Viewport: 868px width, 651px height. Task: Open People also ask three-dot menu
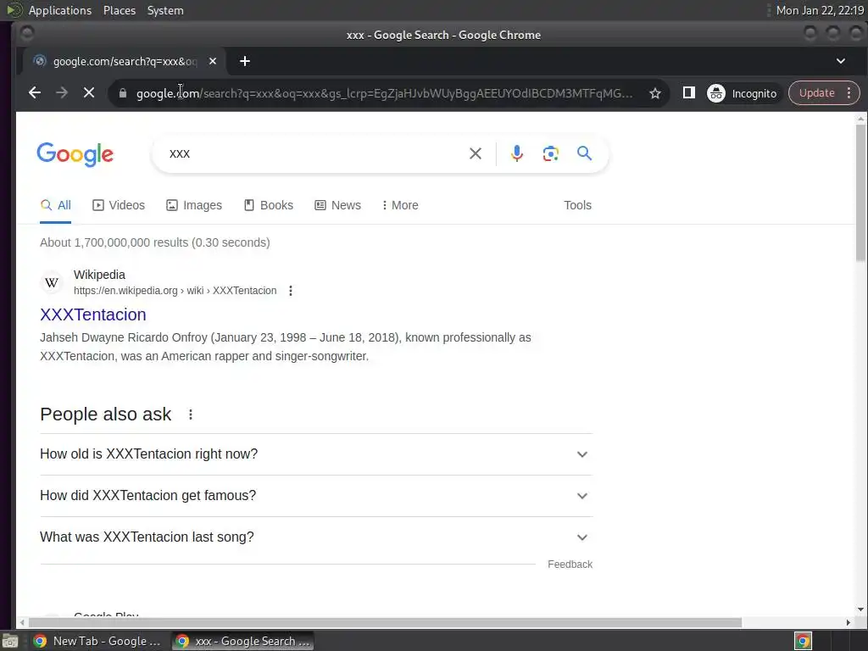pos(191,415)
